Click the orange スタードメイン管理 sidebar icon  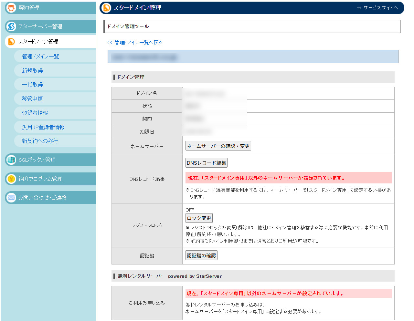tap(11, 42)
